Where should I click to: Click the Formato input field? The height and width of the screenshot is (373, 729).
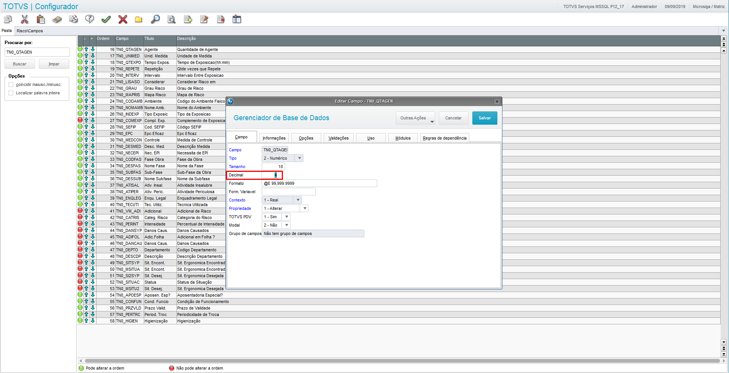[x=319, y=183]
